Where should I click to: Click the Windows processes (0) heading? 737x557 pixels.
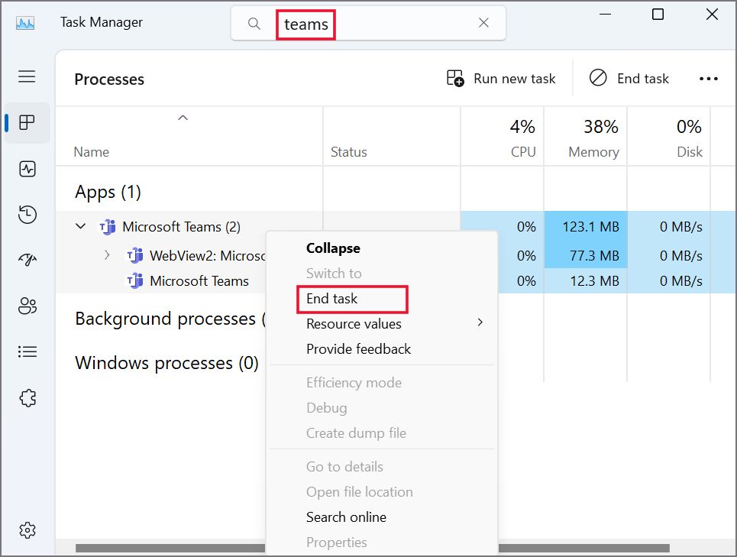click(x=166, y=363)
